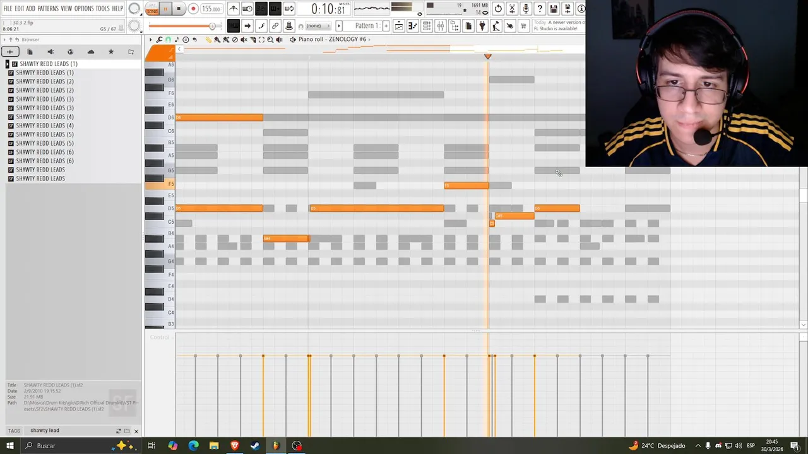Screen dimensions: 808x454
Task: Toggle the record button
Action: pyautogui.click(x=193, y=9)
